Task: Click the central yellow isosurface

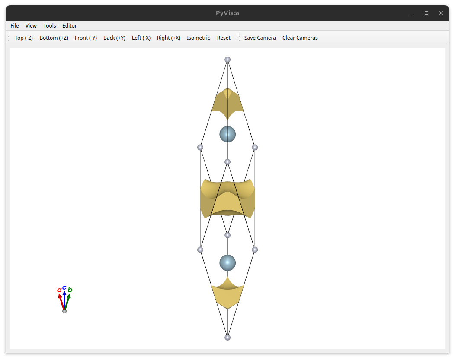Action: click(227, 199)
